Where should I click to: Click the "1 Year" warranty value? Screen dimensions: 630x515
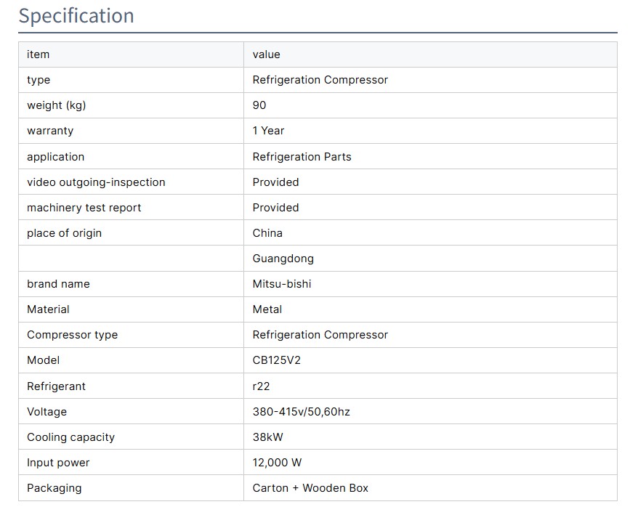[268, 131]
